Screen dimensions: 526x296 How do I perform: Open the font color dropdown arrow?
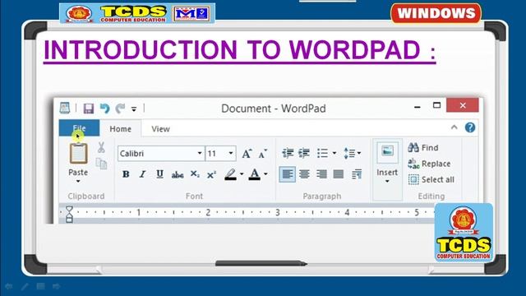point(265,174)
